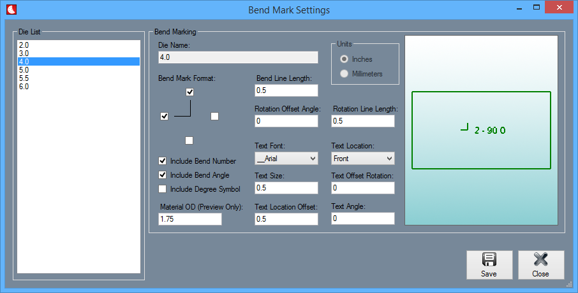Toggle the left bend mark format checkbox

(165, 117)
